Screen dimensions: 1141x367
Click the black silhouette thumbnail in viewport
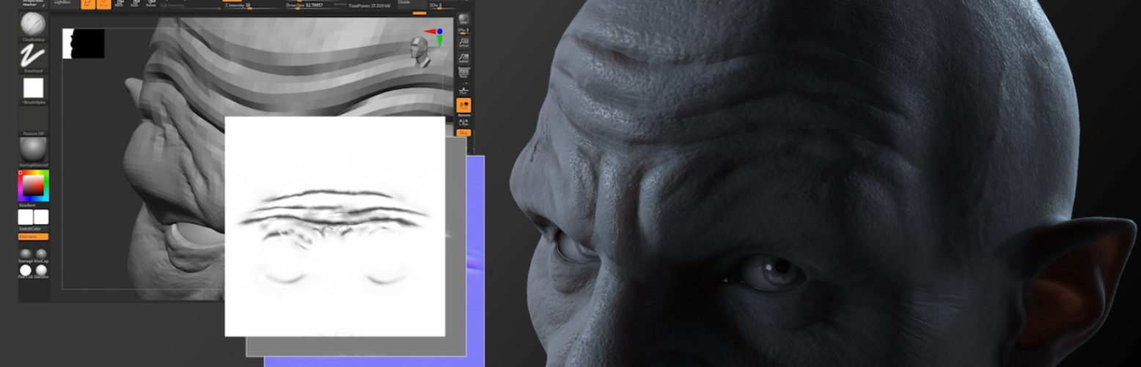pyautogui.click(x=84, y=44)
